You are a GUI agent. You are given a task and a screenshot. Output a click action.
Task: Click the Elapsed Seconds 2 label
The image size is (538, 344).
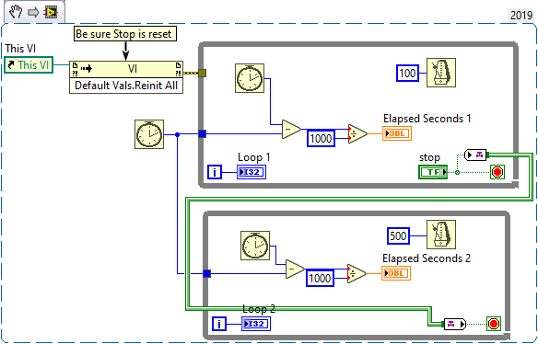(x=427, y=258)
